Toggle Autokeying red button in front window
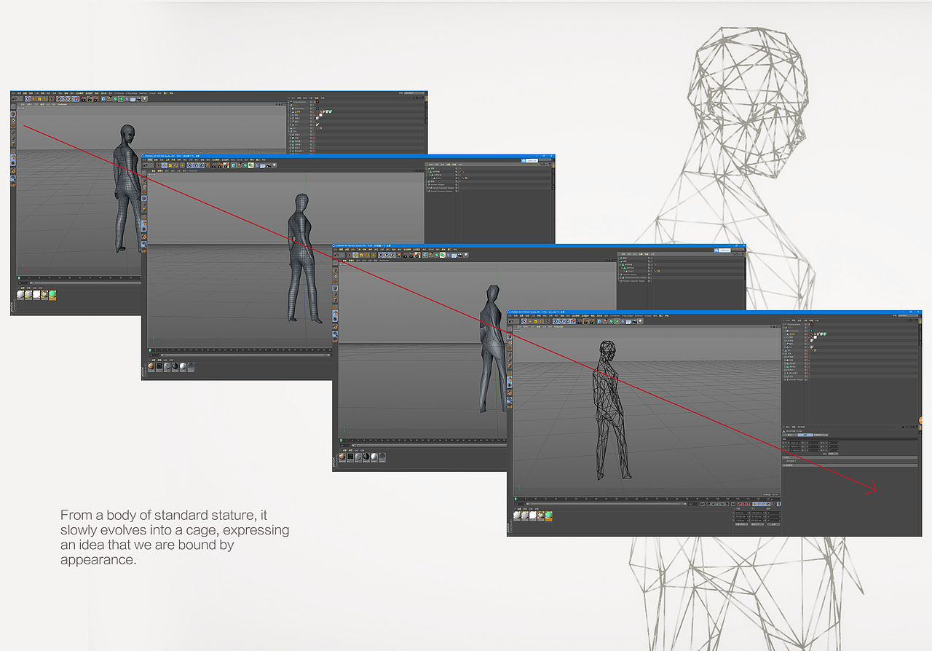This screenshot has width=932, height=651. pyautogui.click(x=743, y=504)
